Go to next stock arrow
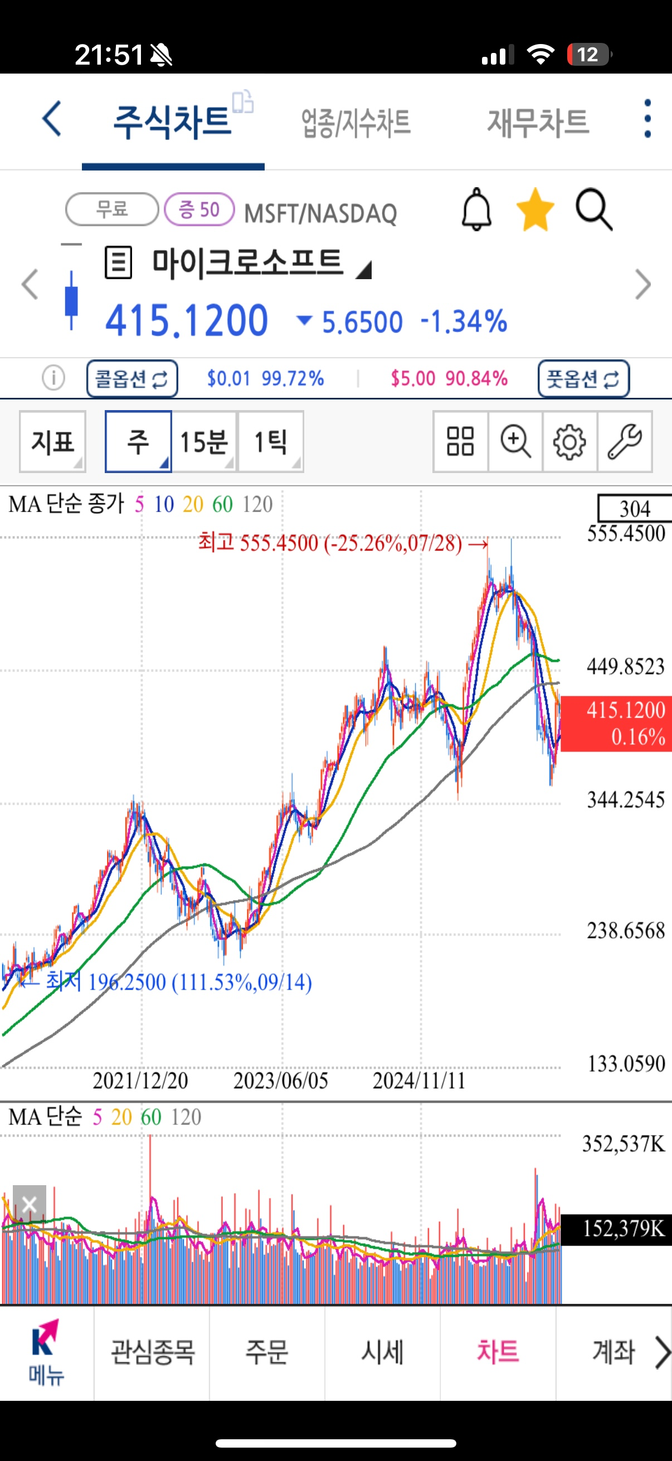Viewport: 672px width, 1461px height. pyautogui.click(x=642, y=284)
